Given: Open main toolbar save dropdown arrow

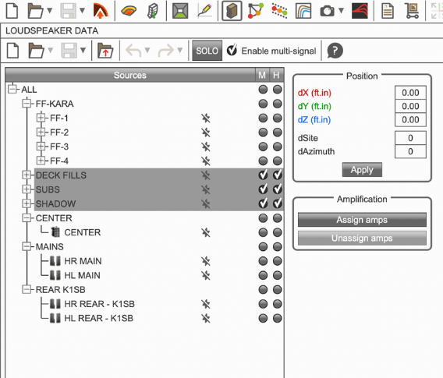Looking at the screenshot, I should coord(82,11).
